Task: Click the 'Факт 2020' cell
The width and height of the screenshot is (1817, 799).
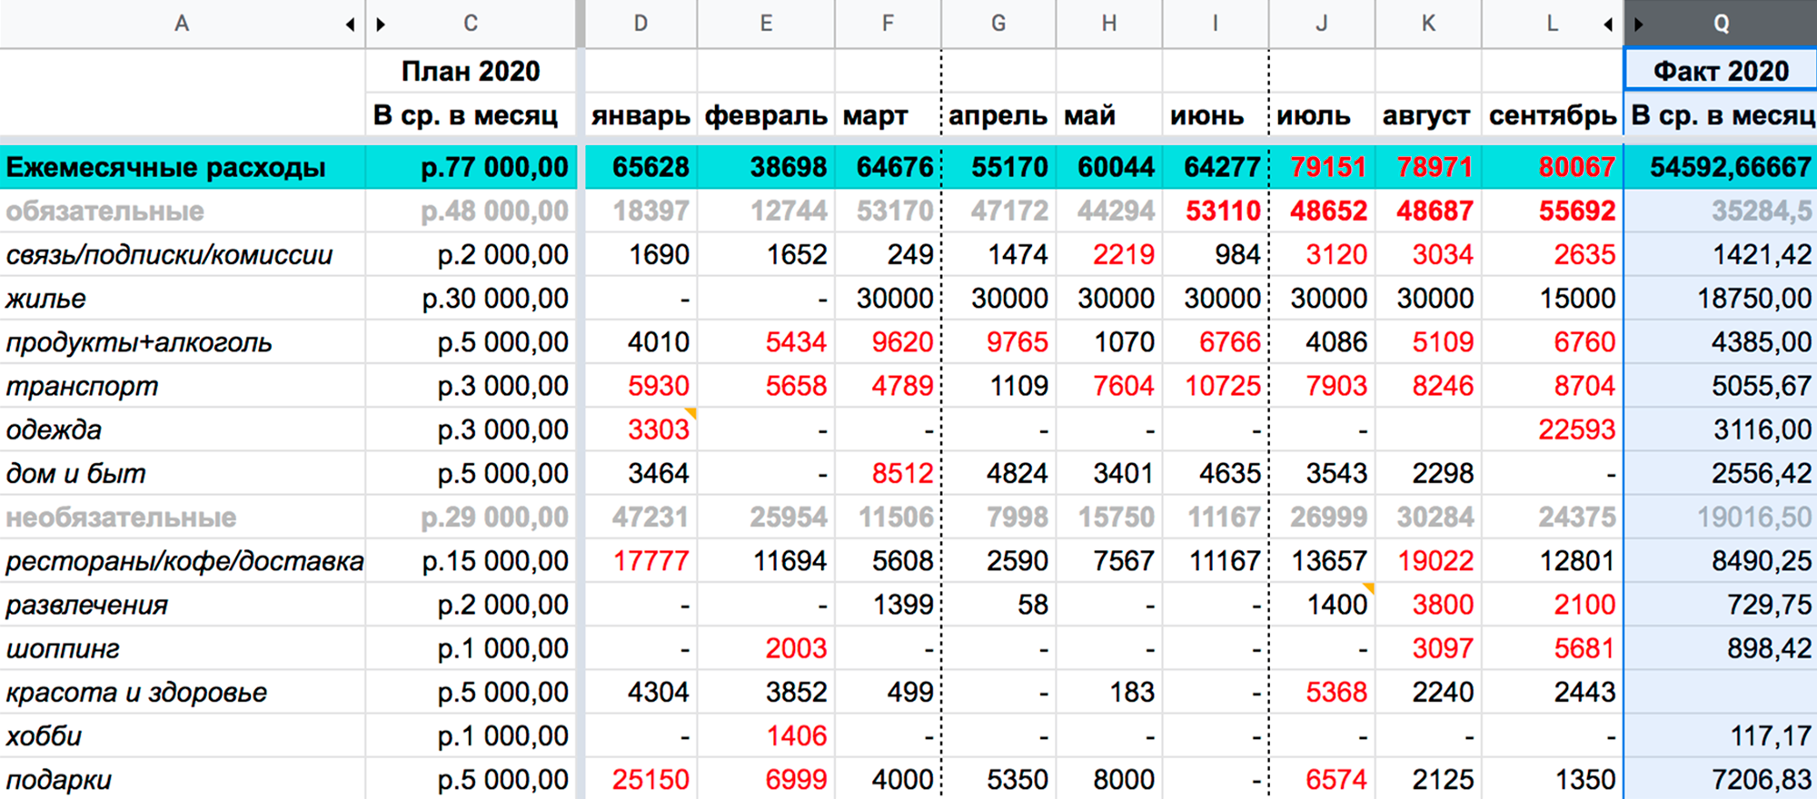Action: click(x=1721, y=71)
